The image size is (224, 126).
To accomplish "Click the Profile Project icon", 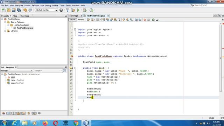I will pos(91,10).
